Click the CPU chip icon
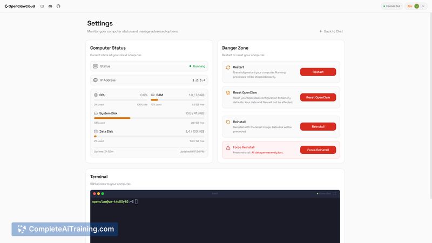 pos(96,95)
